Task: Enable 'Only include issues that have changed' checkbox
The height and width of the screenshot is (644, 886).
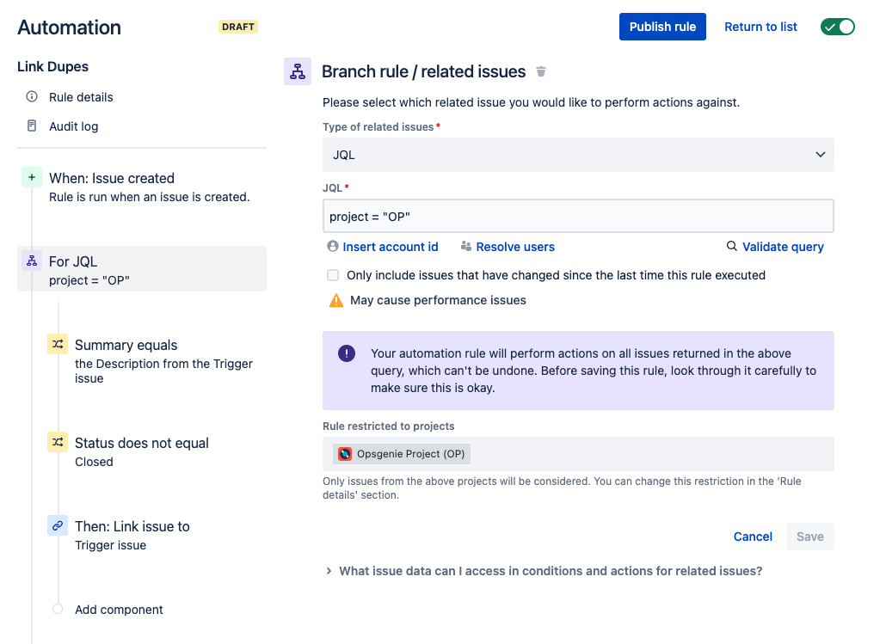Action: click(332, 275)
